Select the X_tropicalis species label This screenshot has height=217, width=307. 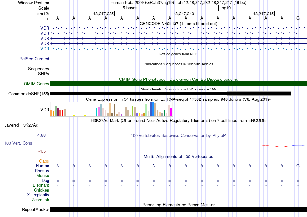(38, 195)
